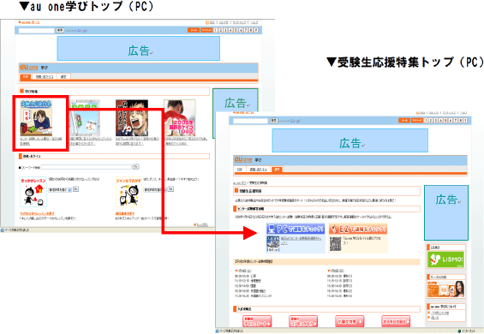484x334 pixels.
Task: Click the search button next to left Google box
Action: click(60, 30)
